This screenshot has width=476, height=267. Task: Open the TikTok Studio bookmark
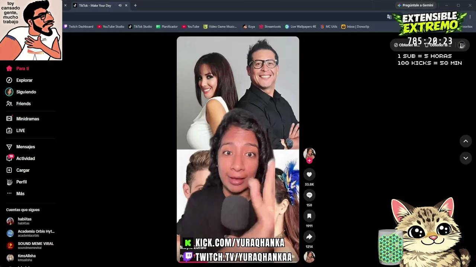pyautogui.click(x=140, y=27)
